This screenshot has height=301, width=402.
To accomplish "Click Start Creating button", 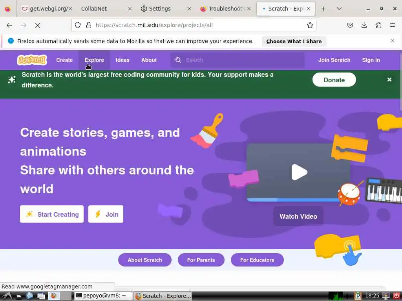I will tap(52, 214).
